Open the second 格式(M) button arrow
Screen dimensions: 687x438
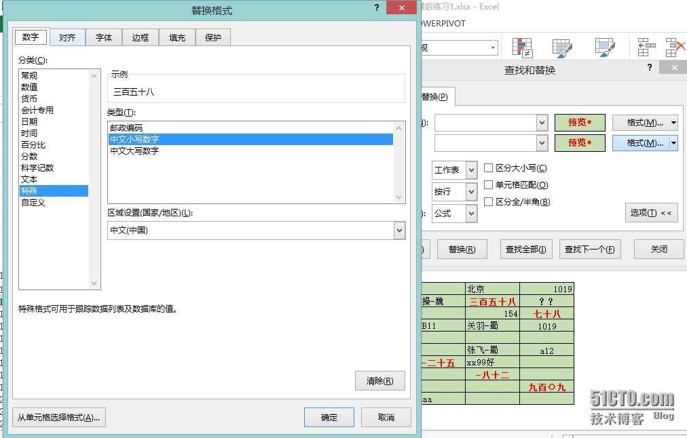(674, 142)
